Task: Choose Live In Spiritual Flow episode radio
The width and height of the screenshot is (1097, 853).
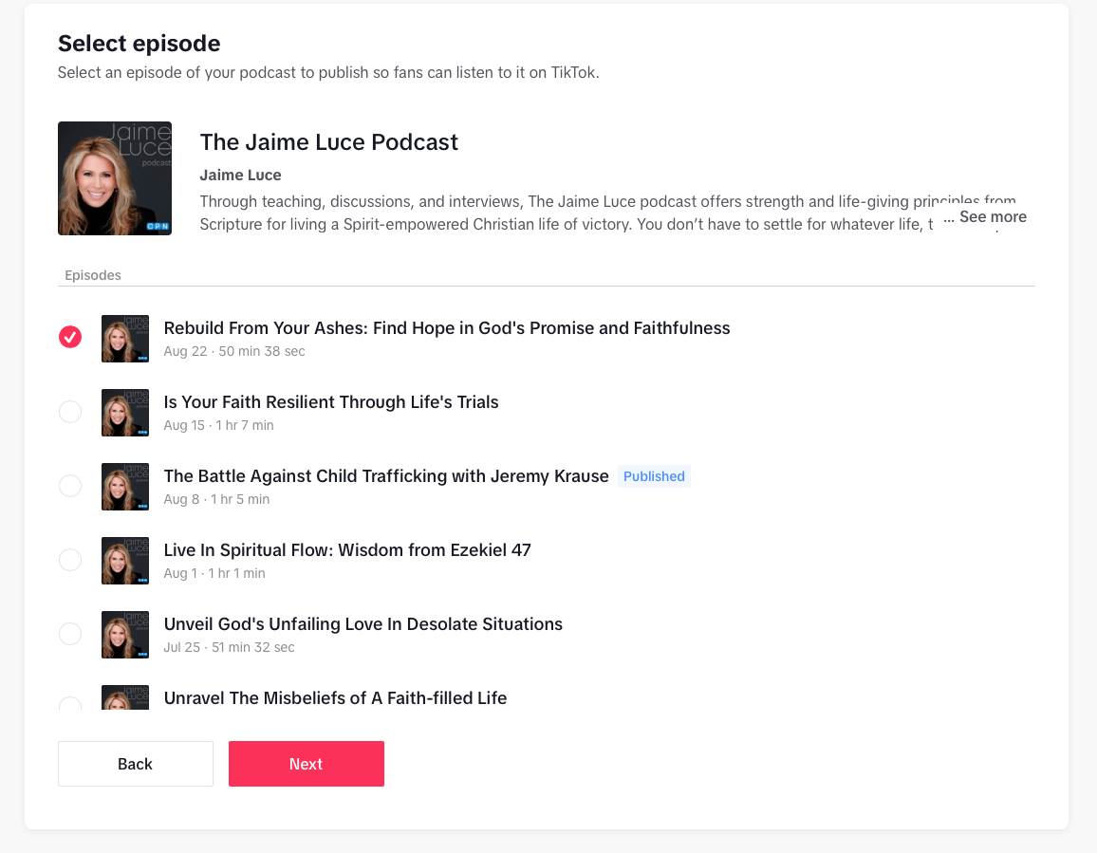Action: click(x=70, y=560)
